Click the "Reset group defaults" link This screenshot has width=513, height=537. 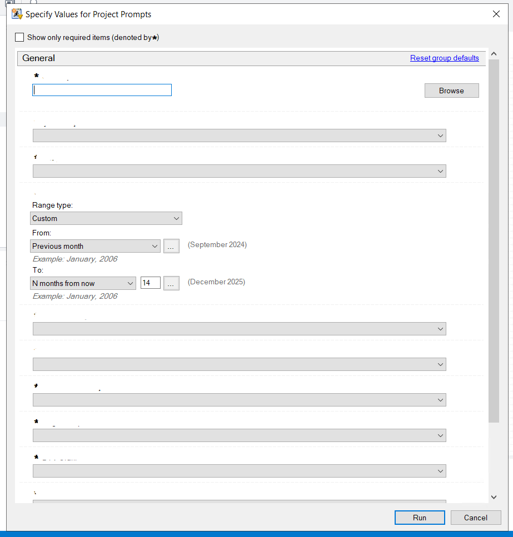click(444, 58)
